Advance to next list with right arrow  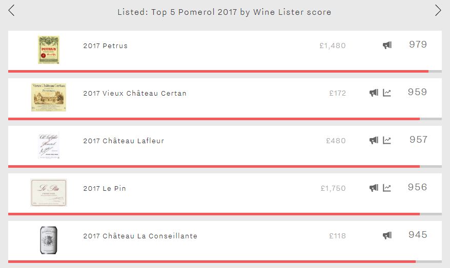coord(438,11)
